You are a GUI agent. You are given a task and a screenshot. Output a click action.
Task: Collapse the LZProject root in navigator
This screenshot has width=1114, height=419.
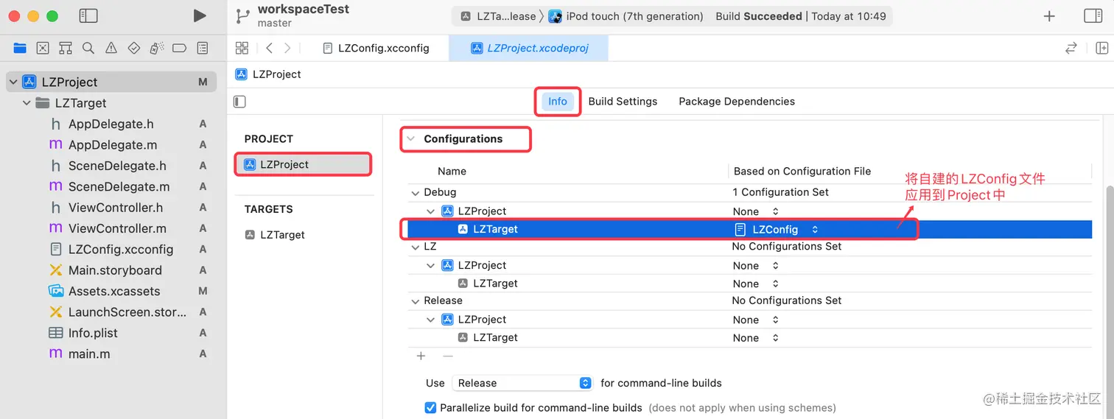pos(13,82)
